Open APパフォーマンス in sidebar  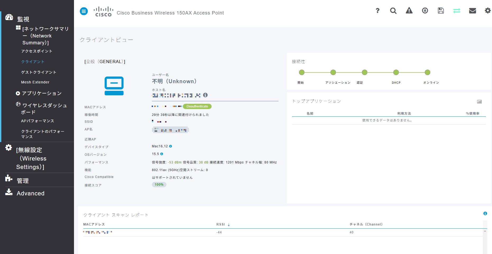[38, 121]
